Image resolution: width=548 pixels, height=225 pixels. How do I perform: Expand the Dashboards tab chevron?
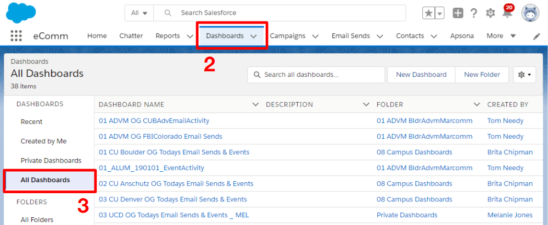[x=254, y=36]
